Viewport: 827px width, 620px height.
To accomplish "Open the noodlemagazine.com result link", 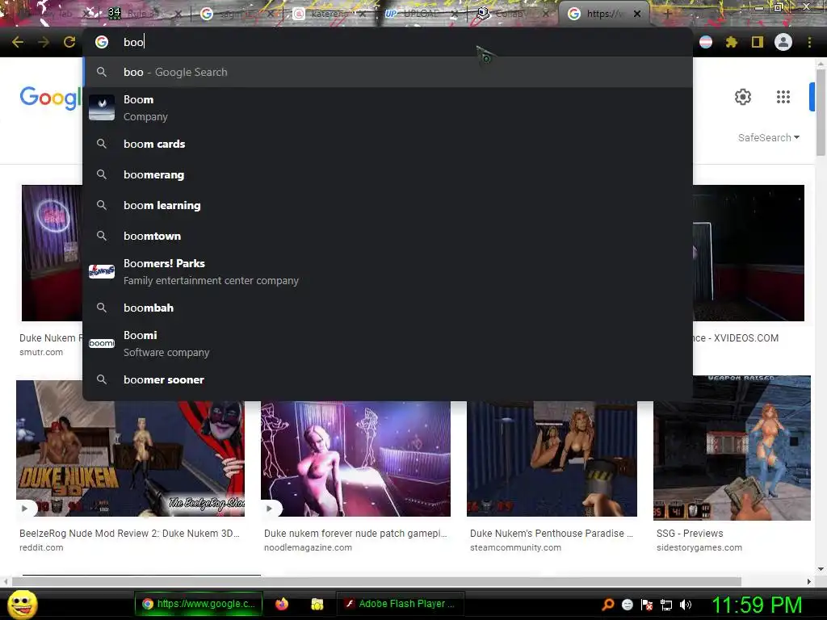I will (x=308, y=547).
